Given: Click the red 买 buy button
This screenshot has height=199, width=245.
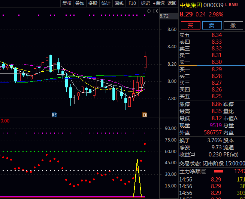Looking at the screenshot, I should 190,25.
